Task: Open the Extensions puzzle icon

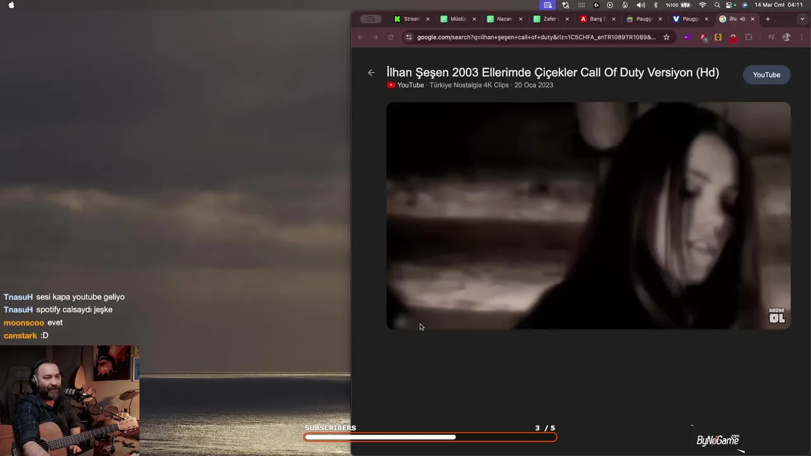Action: (748, 37)
